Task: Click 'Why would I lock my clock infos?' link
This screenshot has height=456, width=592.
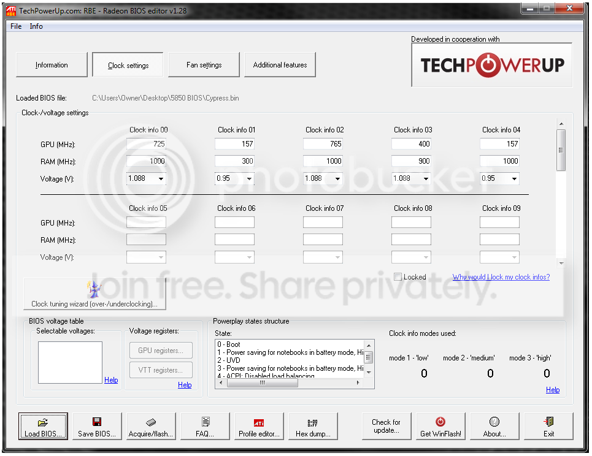Action: click(501, 277)
